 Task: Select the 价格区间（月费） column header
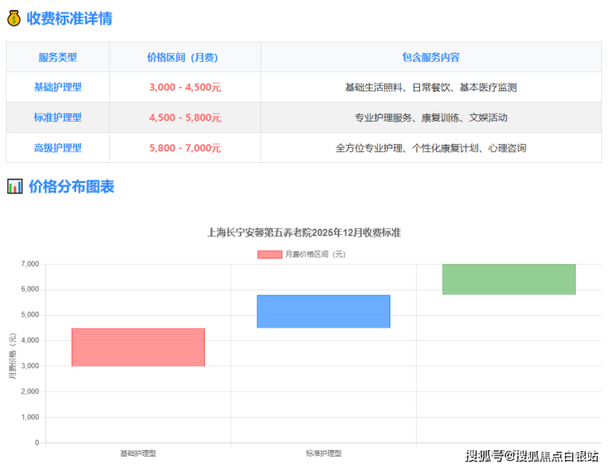click(x=184, y=57)
